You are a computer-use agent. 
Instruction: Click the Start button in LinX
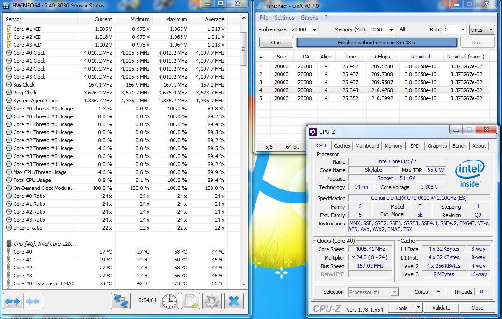(276, 43)
